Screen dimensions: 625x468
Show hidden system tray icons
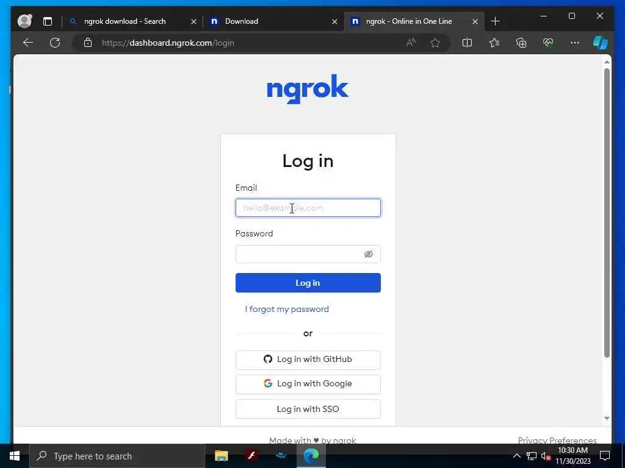point(516,456)
